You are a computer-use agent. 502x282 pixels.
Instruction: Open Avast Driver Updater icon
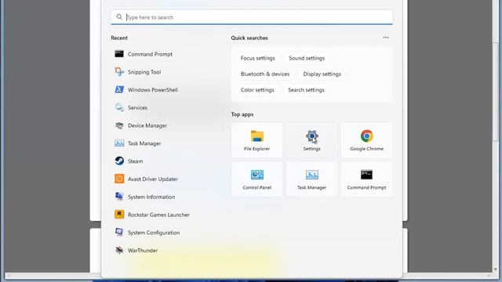pyautogui.click(x=119, y=179)
